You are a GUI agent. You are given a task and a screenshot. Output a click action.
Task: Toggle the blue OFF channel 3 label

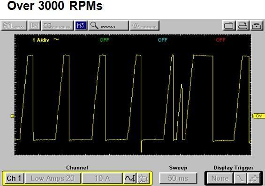[x=162, y=40]
